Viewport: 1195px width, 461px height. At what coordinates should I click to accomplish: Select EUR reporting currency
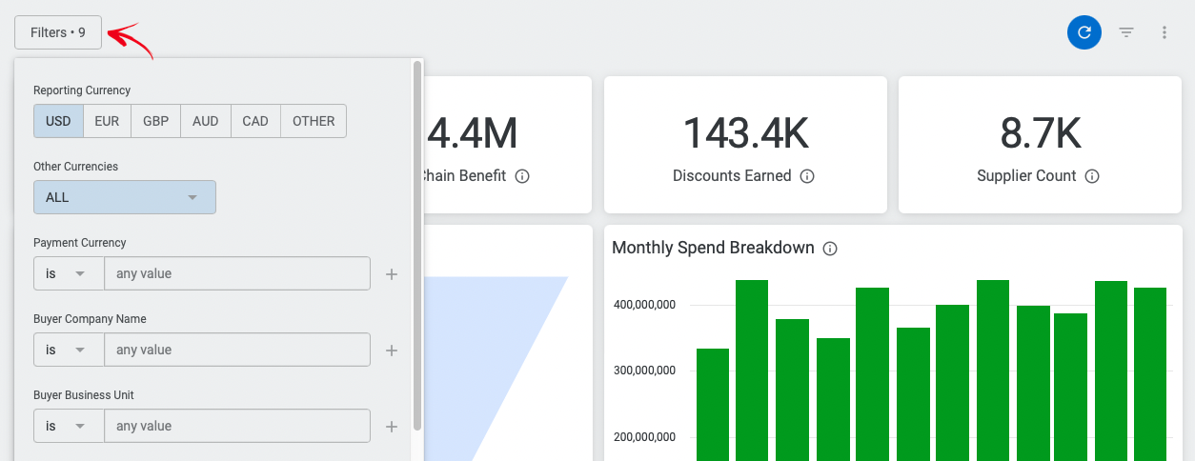click(107, 121)
